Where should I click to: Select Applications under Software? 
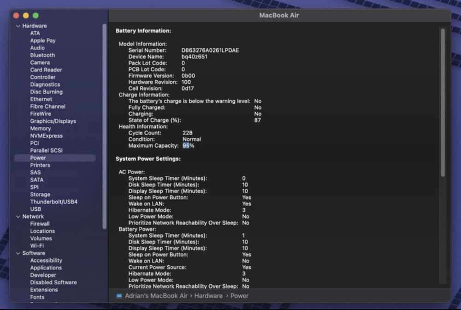(x=46, y=268)
